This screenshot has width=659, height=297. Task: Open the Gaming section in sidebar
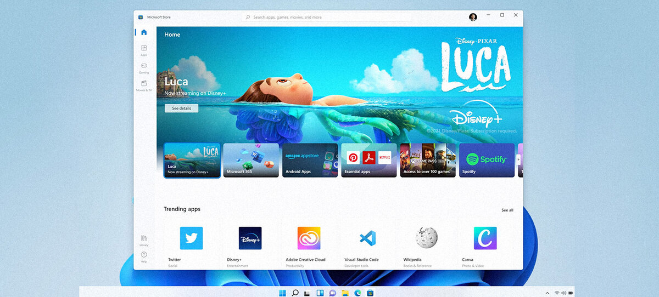coord(144,68)
